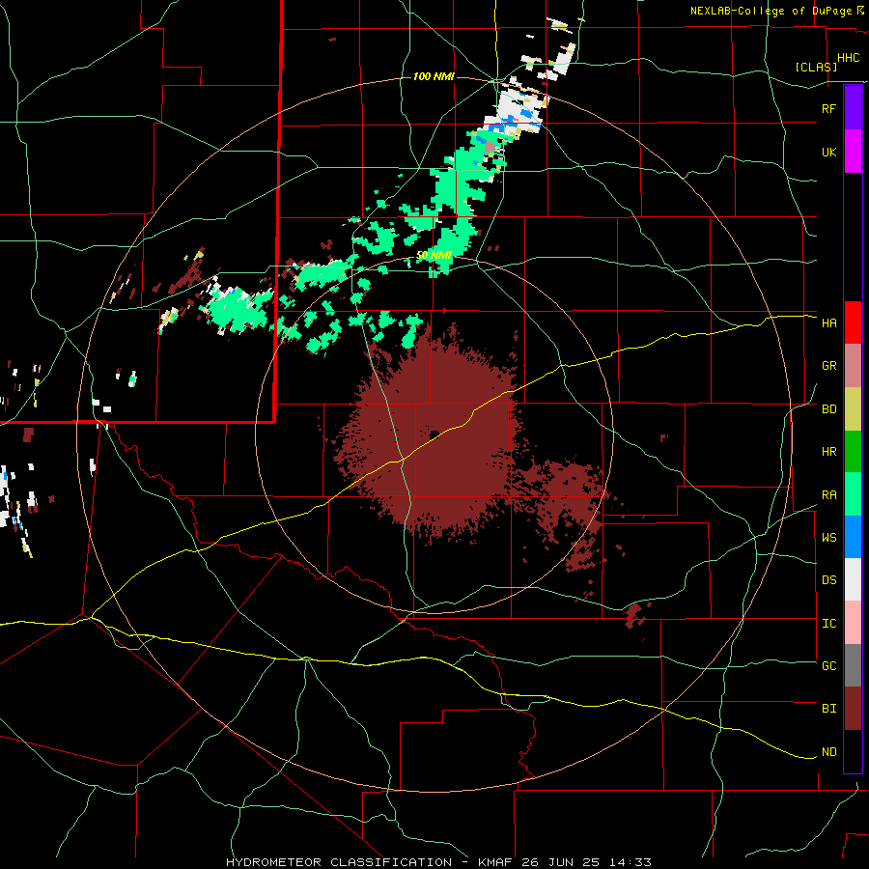Click the GR legend label

(828, 366)
